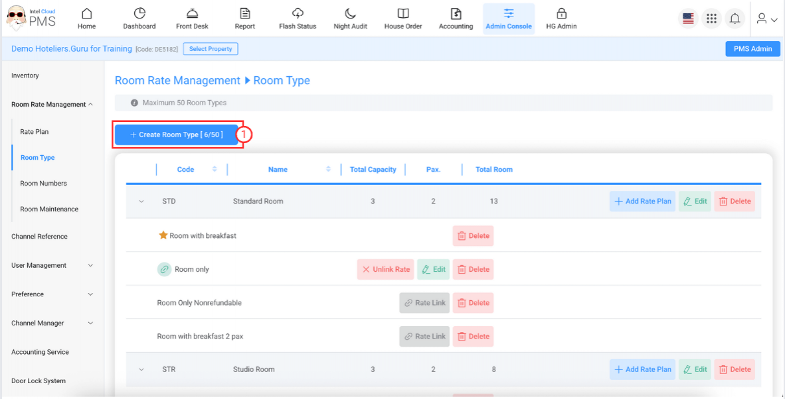This screenshot has width=785, height=399.
Task: Select Rate Plan in sidebar
Action: click(x=35, y=132)
